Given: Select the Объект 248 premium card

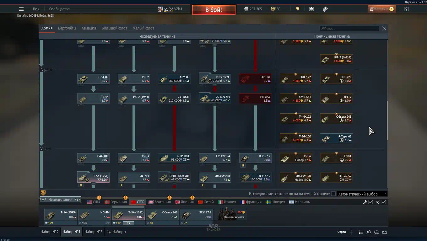Looking at the screenshot, I should coord(336,118).
